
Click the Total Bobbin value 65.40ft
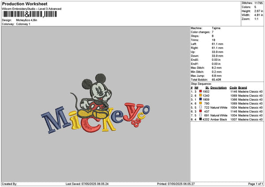pos(216,80)
